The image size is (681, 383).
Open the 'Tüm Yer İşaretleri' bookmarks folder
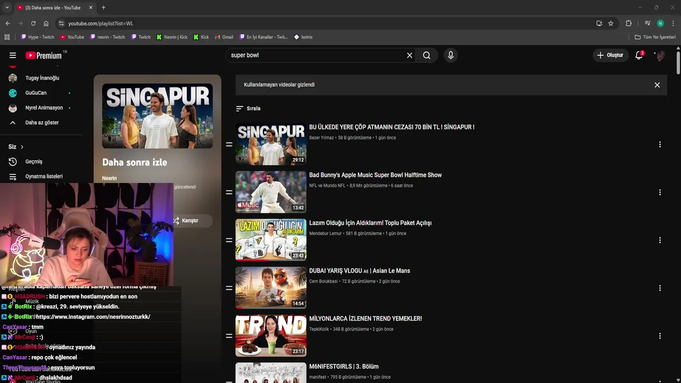pyautogui.click(x=655, y=37)
